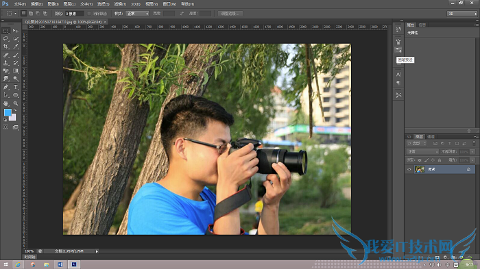Toggle lock position
This screenshot has height=269, width=480.
(x=433, y=160)
